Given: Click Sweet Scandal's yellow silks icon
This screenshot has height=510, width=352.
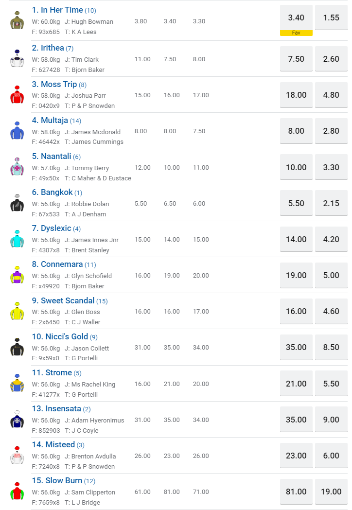Looking at the screenshot, I should point(17,311).
